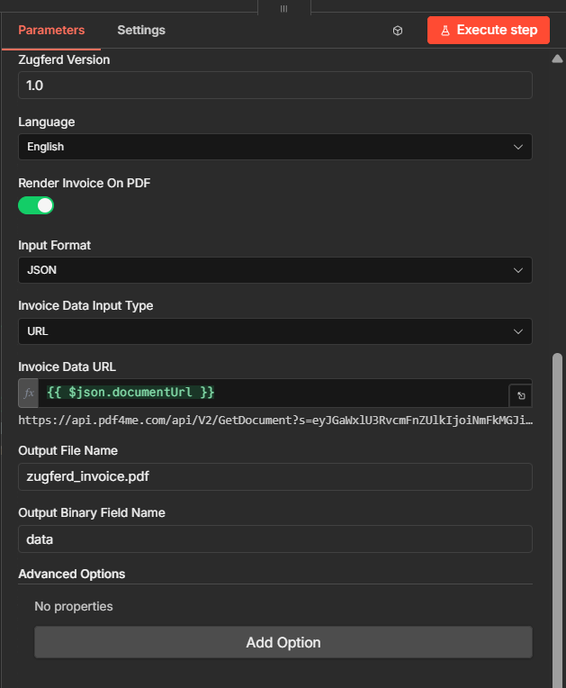The height and width of the screenshot is (688, 566).
Task: Click the resolved pdf4me URL preview text
Action: (269, 421)
